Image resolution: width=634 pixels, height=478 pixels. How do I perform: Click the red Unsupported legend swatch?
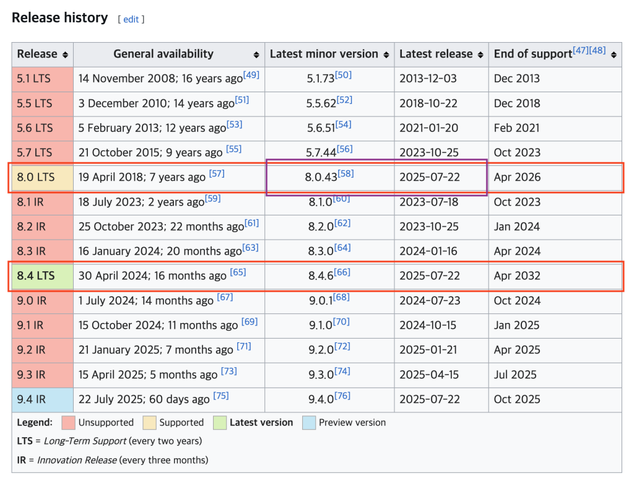(x=68, y=423)
